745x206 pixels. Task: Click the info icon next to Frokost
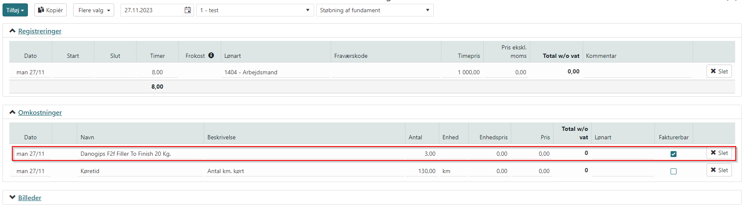pos(211,55)
